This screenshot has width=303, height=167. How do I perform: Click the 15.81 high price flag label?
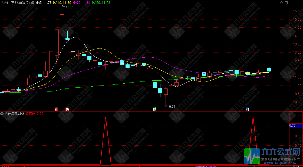pyautogui.click(x=70, y=7)
